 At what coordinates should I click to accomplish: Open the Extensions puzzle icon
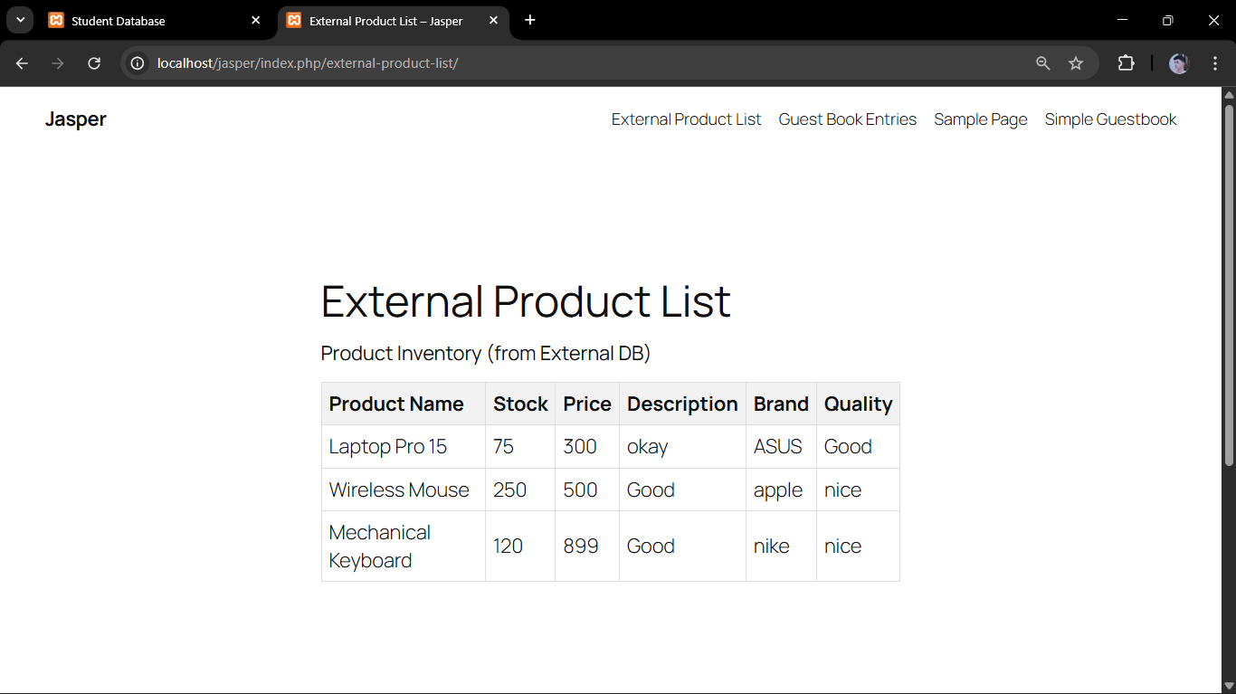coord(1126,63)
